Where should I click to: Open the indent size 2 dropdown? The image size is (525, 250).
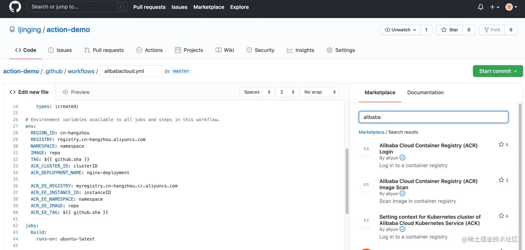pyautogui.click(x=287, y=92)
